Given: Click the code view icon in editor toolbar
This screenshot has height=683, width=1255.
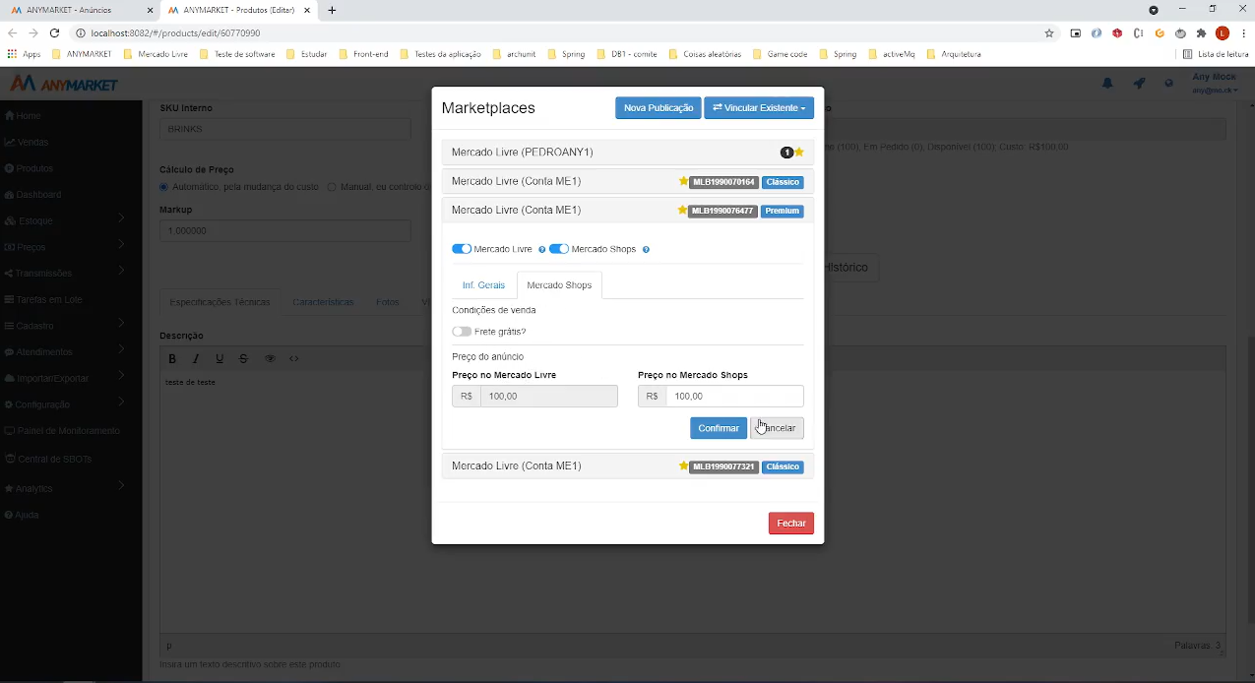Looking at the screenshot, I should pyautogui.click(x=293, y=359).
